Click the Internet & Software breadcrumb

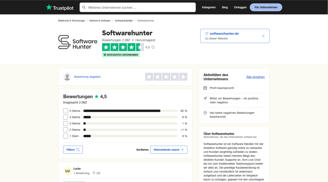tap(100, 21)
